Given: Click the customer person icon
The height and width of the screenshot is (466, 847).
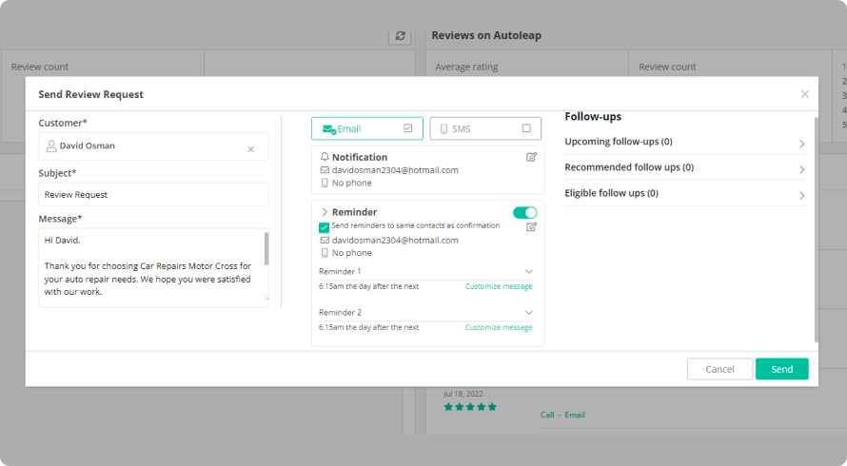Looking at the screenshot, I should click(x=51, y=147).
